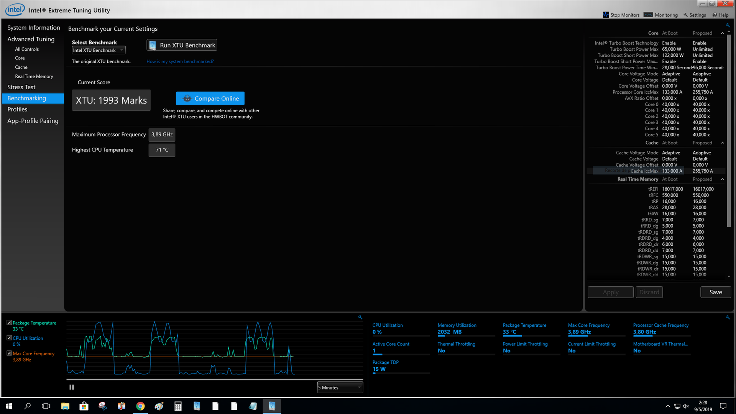Open Paint from taskbar
The width and height of the screenshot is (736, 414).
click(159, 406)
